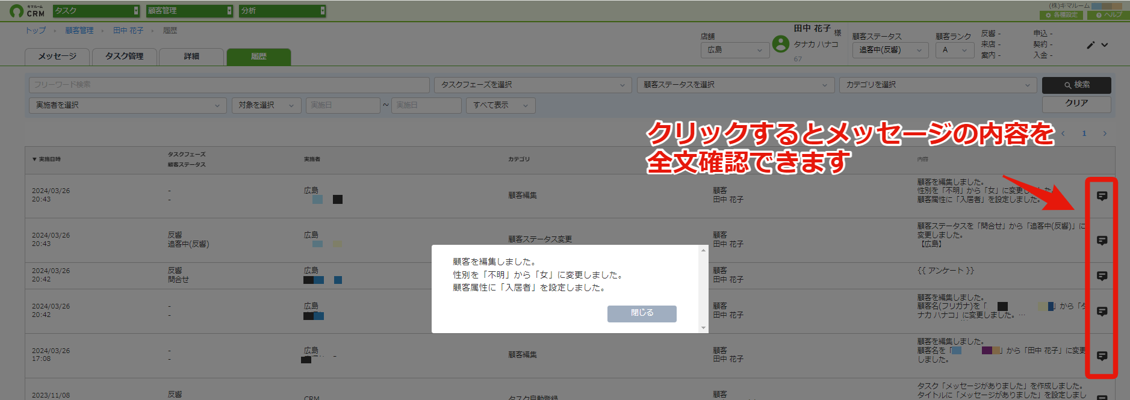
Task: Click 田中 花子 breadcrumb link
Action: [128, 31]
